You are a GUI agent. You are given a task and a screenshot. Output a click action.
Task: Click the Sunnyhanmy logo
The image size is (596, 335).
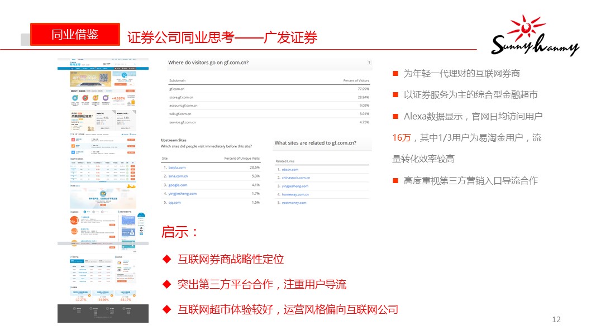[x=535, y=35]
